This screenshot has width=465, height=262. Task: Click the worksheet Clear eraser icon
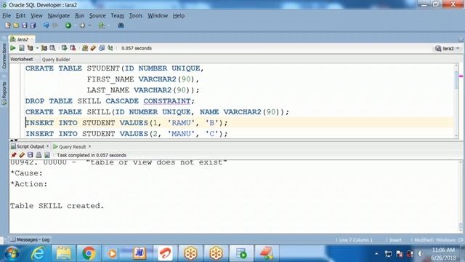point(93,48)
